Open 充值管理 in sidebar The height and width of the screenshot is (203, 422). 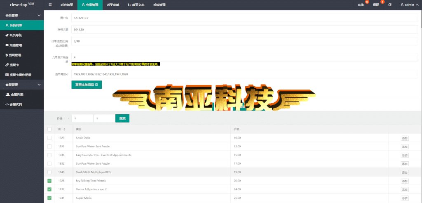pos(22,45)
